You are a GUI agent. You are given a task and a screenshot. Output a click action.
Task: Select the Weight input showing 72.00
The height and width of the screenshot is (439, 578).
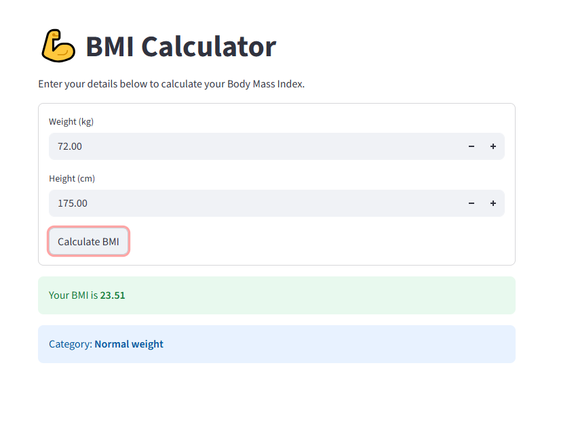click(x=204, y=146)
